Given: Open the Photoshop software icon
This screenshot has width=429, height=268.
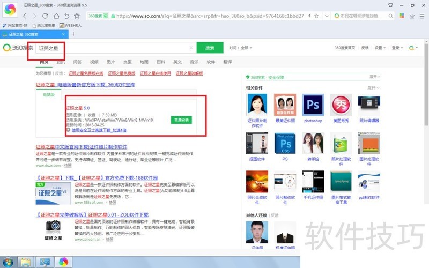Looking at the screenshot, I should click(x=313, y=105).
